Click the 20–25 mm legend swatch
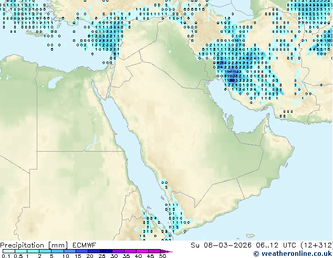 point(93,251)
